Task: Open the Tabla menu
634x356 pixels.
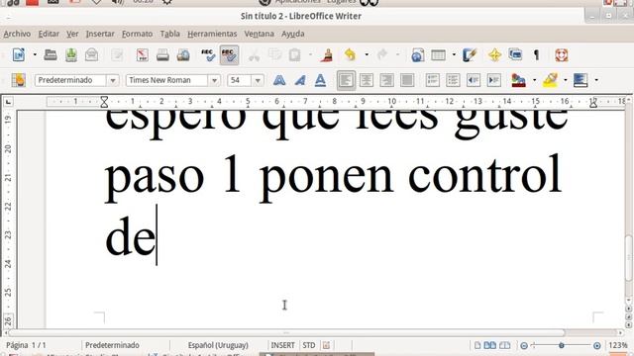Action: pyautogui.click(x=169, y=34)
